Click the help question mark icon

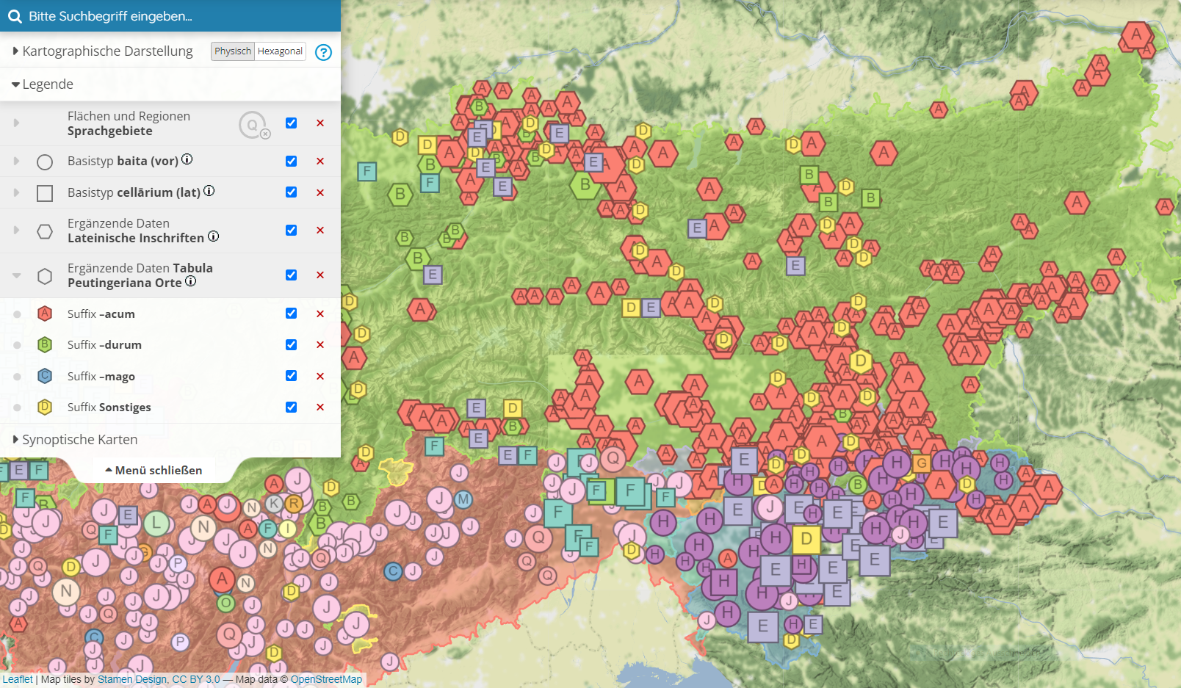323,52
